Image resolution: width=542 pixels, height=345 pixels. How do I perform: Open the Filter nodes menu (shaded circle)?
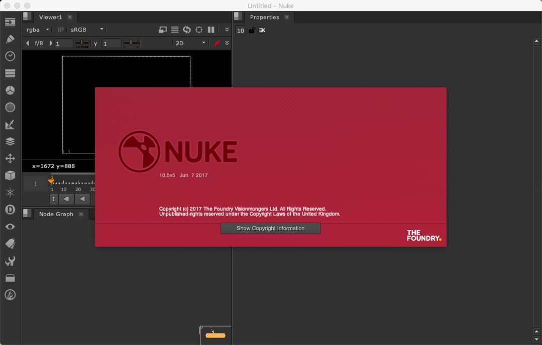[x=10, y=107]
